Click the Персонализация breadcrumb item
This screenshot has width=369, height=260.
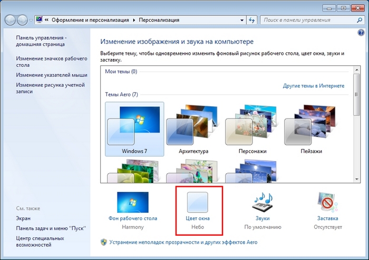pyautogui.click(x=159, y=20)
